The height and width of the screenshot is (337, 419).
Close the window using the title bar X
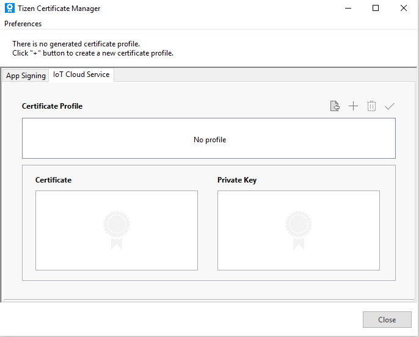(404, 9)
